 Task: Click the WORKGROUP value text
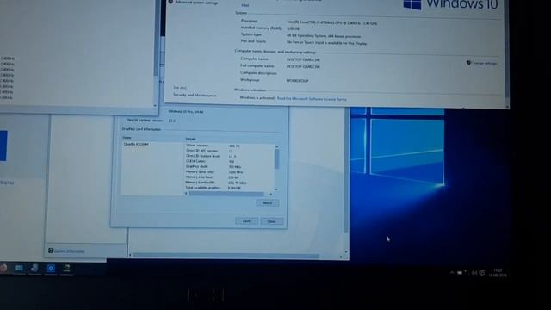[297, 81]
